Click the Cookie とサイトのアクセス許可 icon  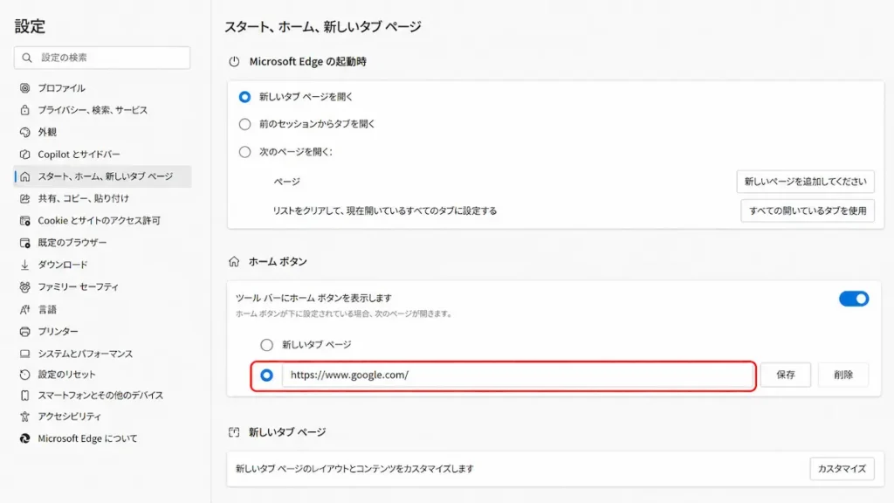pos(24,221)
